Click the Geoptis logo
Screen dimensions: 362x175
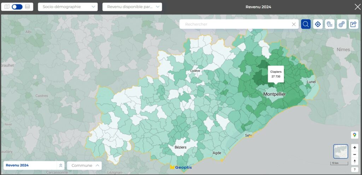tap(181, 167)
